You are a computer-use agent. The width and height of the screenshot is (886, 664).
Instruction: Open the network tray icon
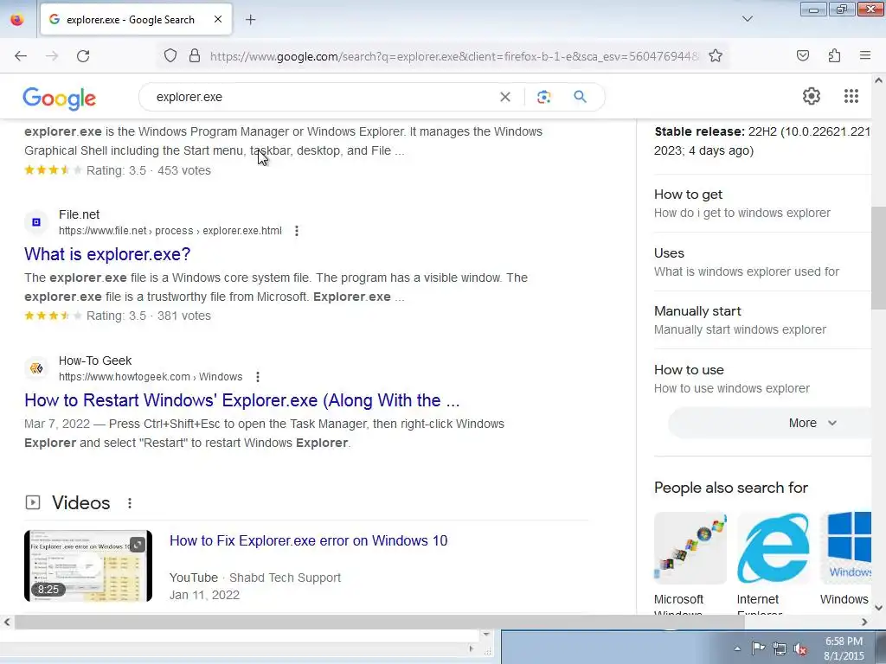[x=780, y=648]
